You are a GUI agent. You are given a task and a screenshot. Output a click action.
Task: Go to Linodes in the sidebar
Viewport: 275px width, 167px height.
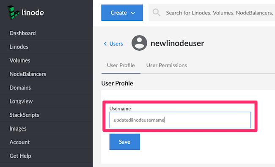(19, 47)
